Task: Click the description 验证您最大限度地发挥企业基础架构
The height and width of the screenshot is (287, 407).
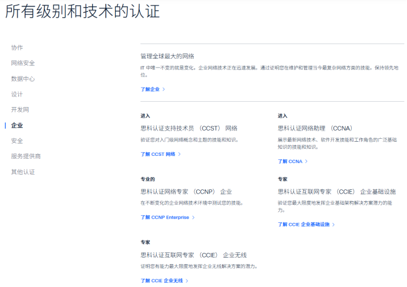Action: click(335, 206)
